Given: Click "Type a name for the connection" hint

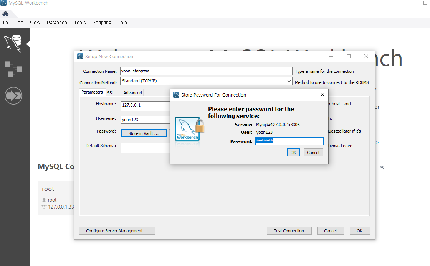Looking at the screenshot, I should point(324,71).
